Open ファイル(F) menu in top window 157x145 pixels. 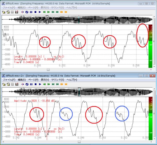(x=9, y=8)
